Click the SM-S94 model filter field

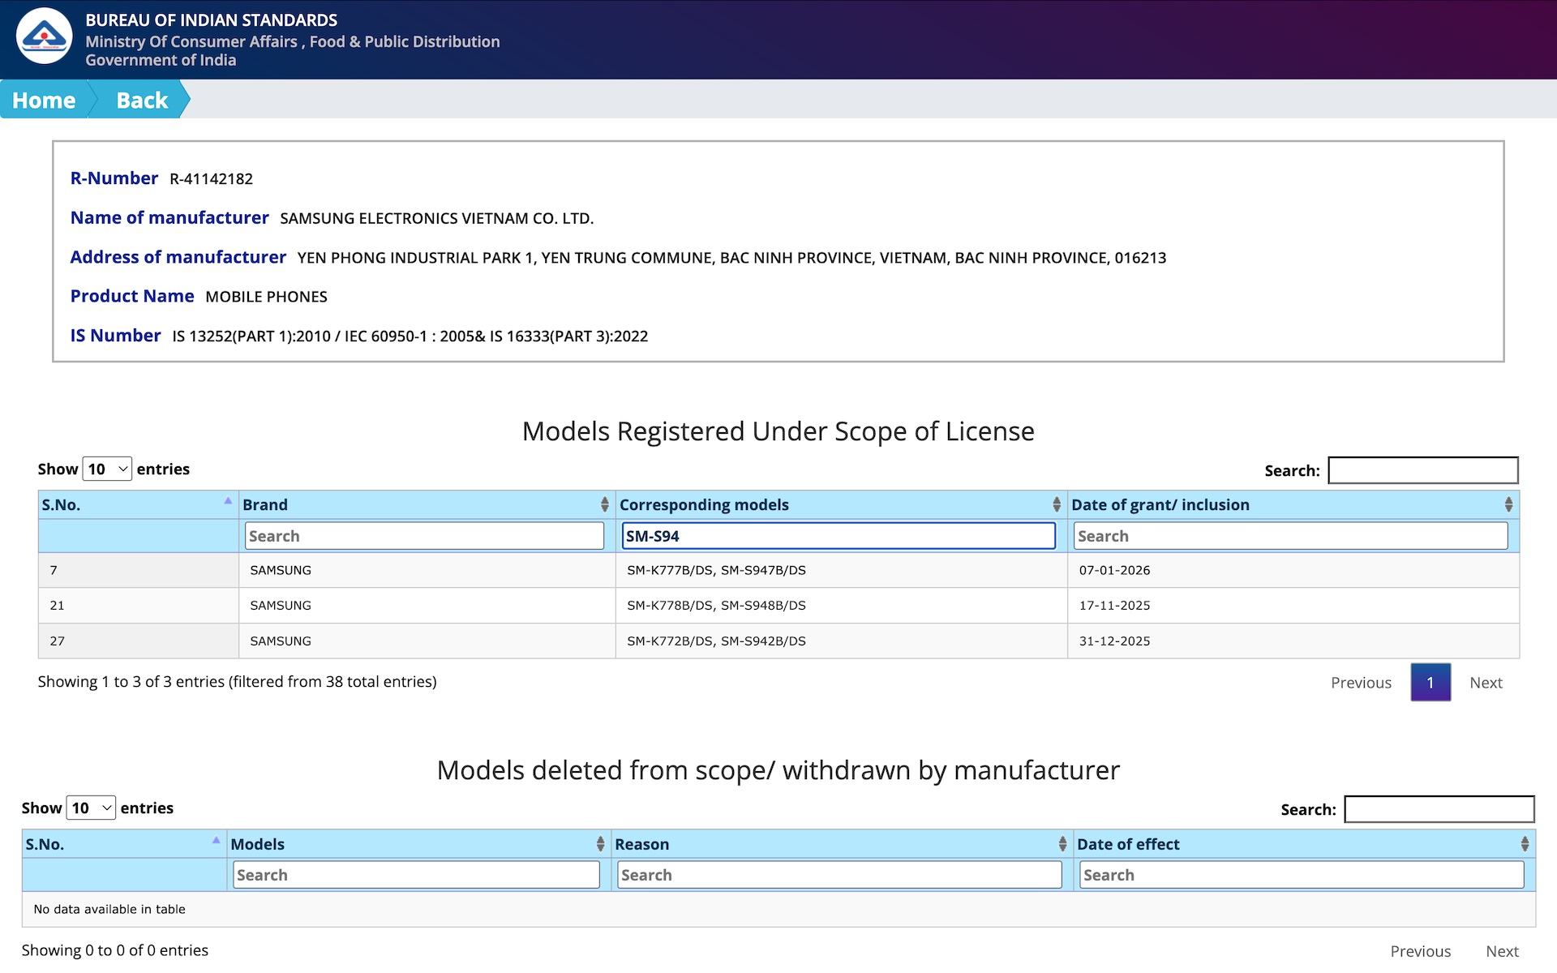(838, 536)
